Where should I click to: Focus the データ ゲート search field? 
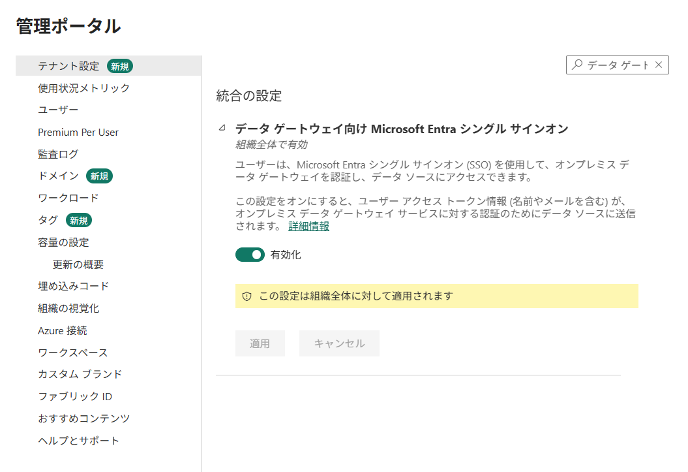tap(618, 65)
